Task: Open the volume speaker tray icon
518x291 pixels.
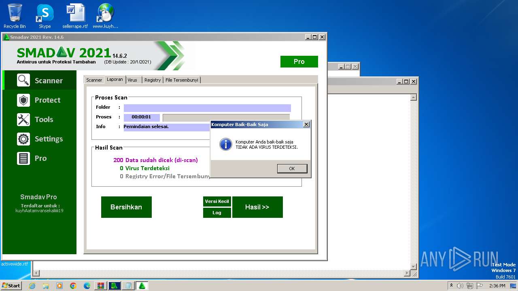Action: click(460, 286)
